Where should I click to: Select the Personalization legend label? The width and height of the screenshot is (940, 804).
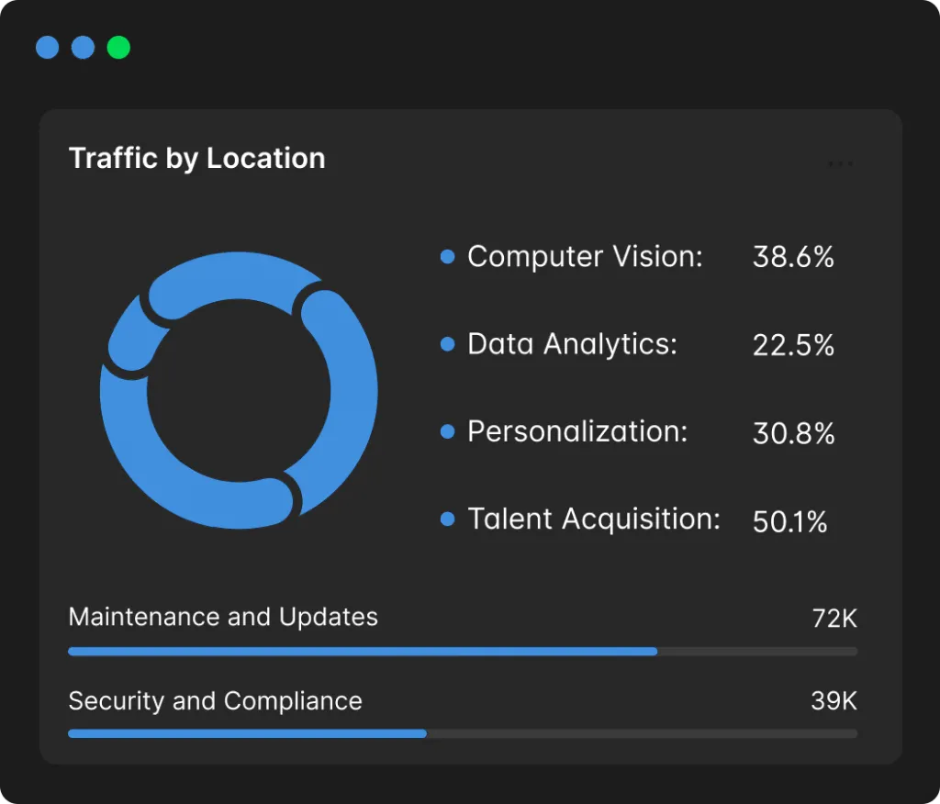tap(577, 431)
